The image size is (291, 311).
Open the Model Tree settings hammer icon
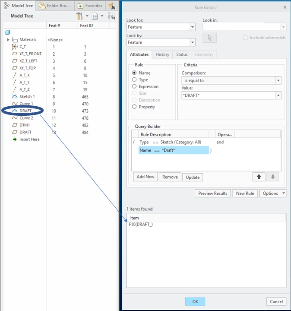click(x=79, y=16)
